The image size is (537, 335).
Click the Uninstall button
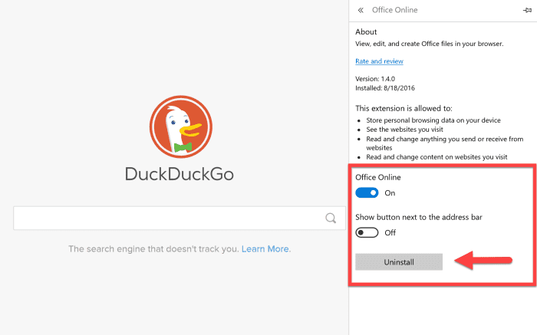click(x=399, y=262)
